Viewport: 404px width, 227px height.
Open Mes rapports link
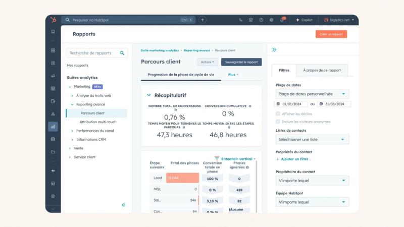(77, 66)
